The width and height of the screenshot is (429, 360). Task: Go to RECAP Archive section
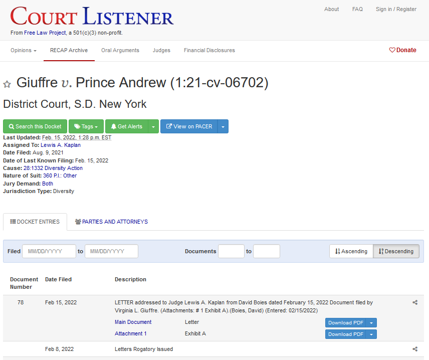(69, 50)
